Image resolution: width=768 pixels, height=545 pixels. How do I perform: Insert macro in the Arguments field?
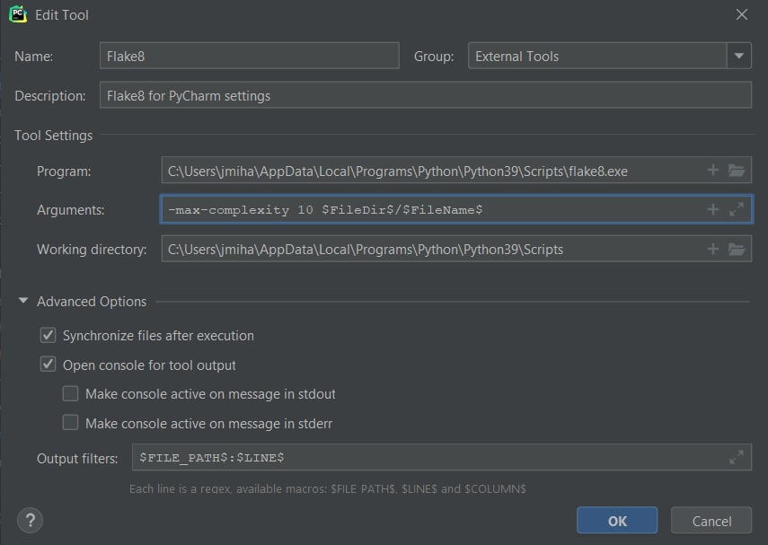(x=712, y=209)
